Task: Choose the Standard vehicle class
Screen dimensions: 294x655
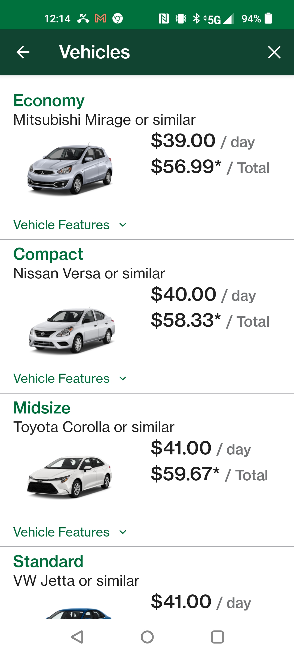Action: click(x=48, y=562)
